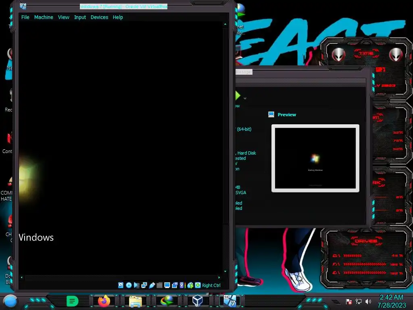
Task: Open the Machine menu
Action: (x=44, y=17)
